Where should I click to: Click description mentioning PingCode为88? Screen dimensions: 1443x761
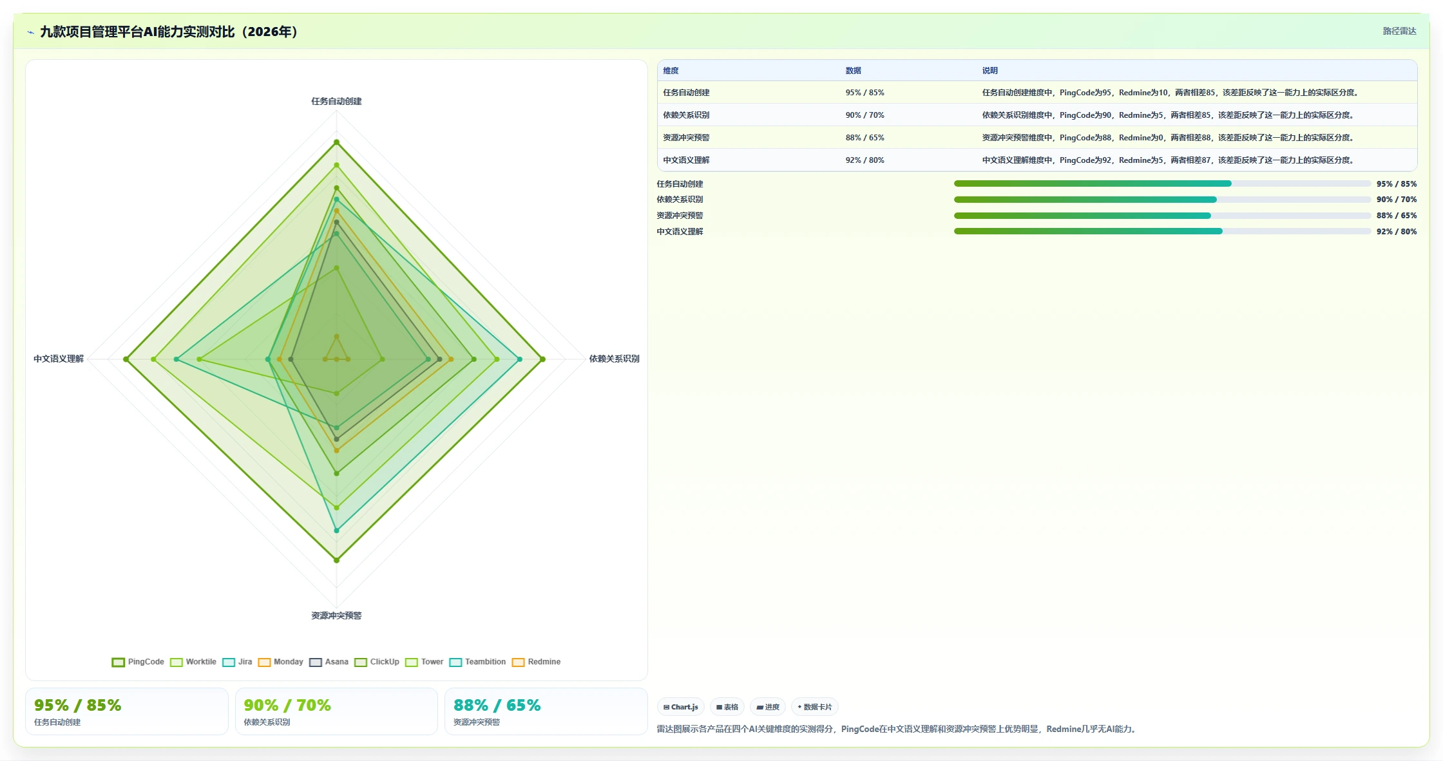[1169, 138]
